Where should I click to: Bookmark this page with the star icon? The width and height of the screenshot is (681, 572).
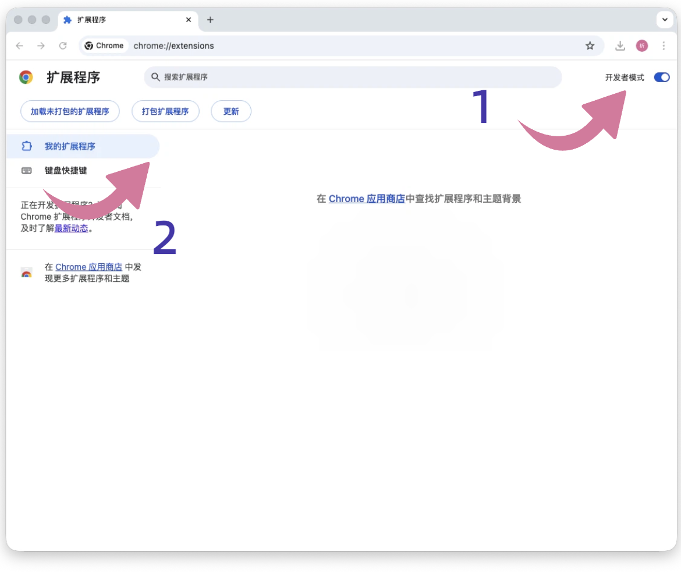click(x=590, y=45)
